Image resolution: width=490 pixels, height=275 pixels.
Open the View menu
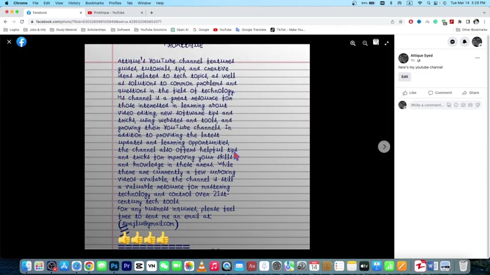[x=59, y=3]
